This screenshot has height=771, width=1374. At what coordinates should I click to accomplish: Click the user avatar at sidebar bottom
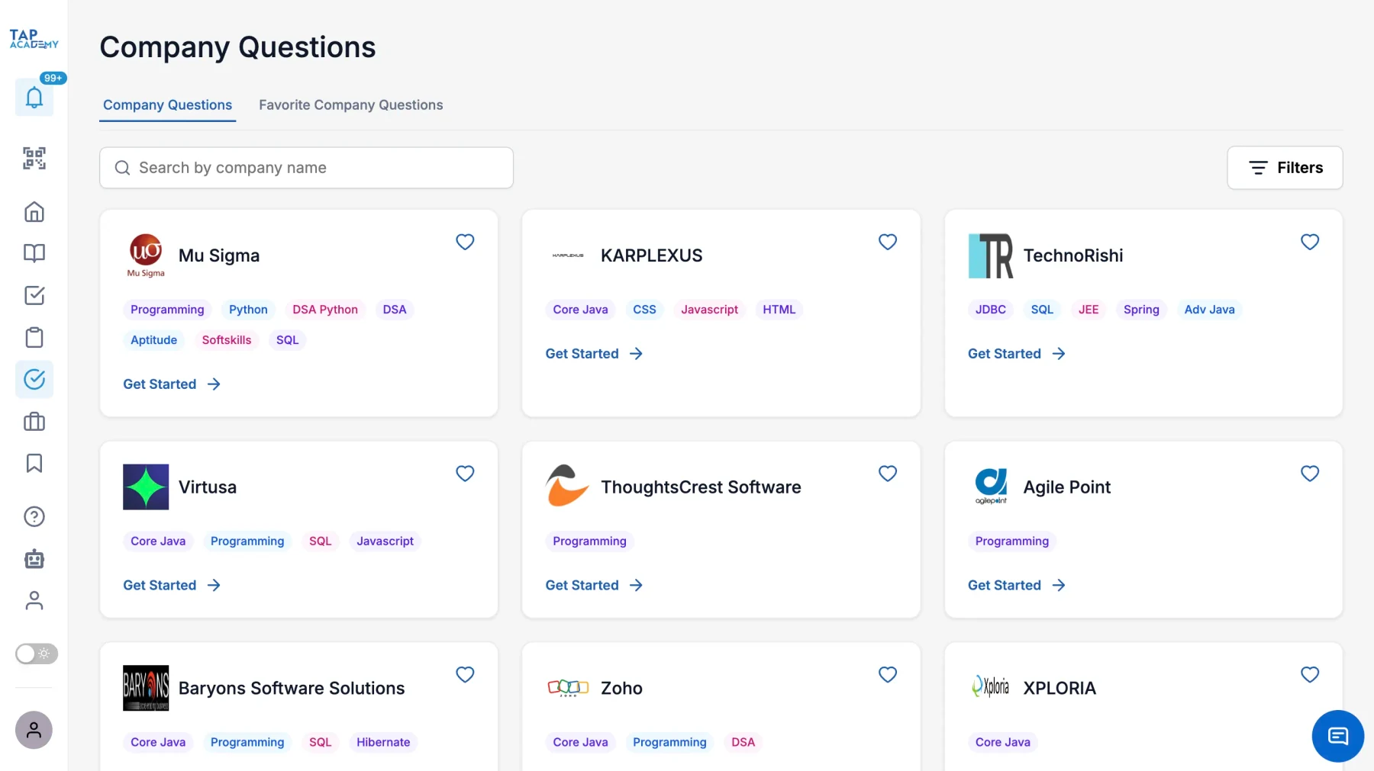pos(34,730)
